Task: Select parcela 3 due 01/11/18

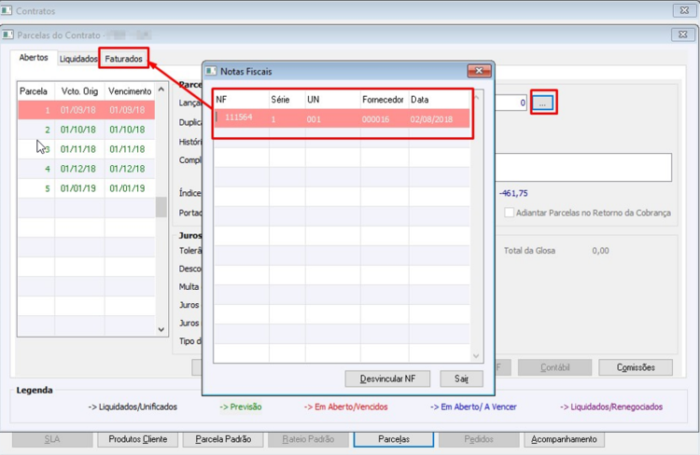Action: coord(87,149)
